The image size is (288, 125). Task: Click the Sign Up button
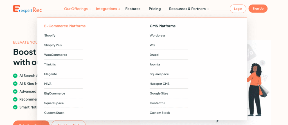coord(258,9)
